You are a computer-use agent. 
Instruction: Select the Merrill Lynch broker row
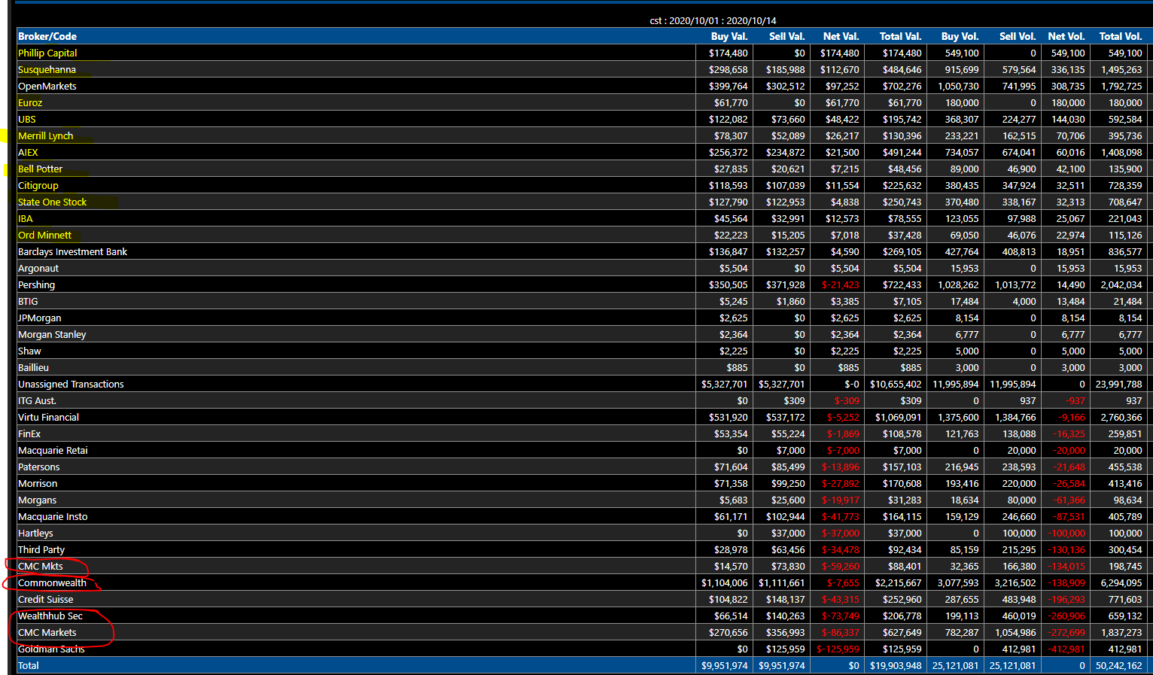[584, 135]
